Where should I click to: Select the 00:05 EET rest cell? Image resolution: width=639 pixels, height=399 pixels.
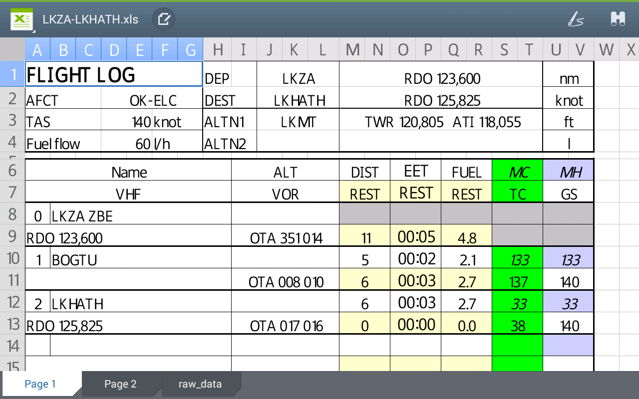coord(416,236)
